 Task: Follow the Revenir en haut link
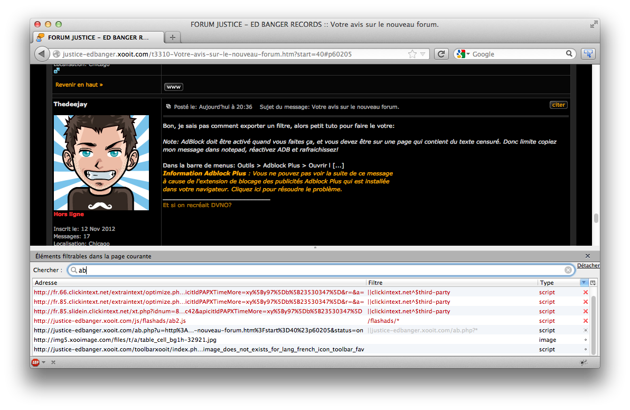(79, 85)
